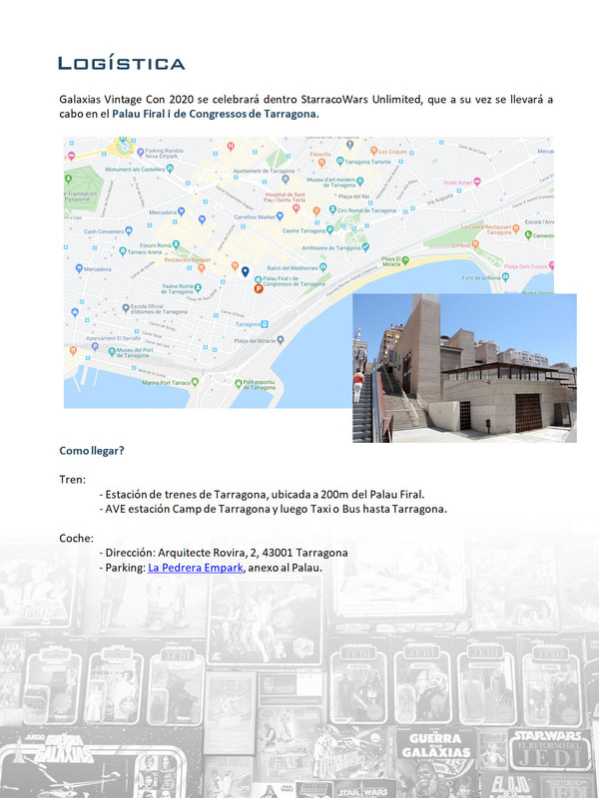Click the Hotel Astari pink pin
The image size is (599, 798).
point(477,182)
